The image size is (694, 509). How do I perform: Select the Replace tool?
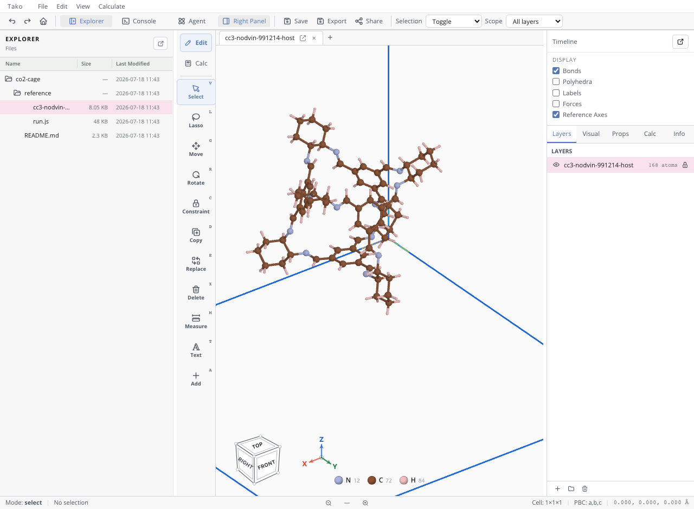click(x=196, y=264)
